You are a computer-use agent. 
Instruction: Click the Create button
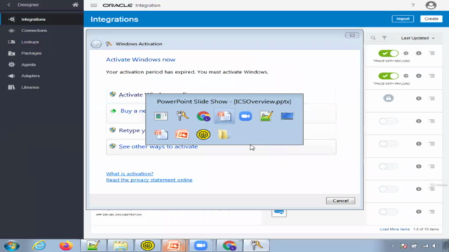click(431, 19)
